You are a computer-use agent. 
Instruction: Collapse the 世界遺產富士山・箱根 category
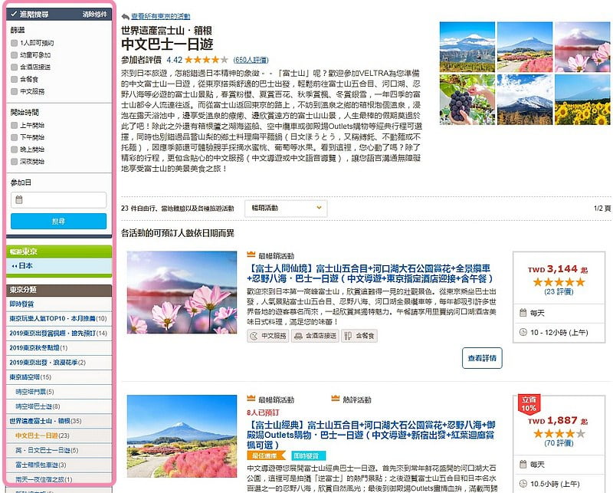pyautogui.click(x=44, y=422)
